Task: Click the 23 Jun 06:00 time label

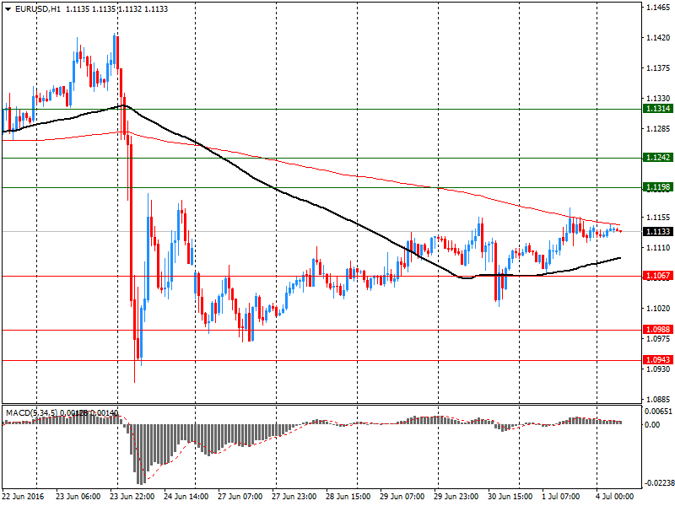Action: pyautogui.click(x=78, y=497)
